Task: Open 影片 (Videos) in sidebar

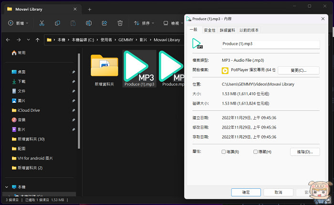Action: pyautogui.click(x=19, y=129)
